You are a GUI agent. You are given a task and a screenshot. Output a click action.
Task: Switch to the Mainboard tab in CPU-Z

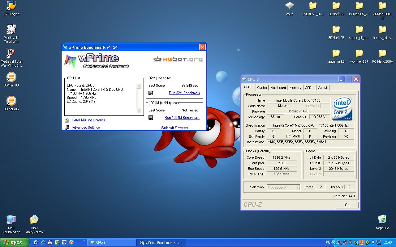[x=278, y=88]
